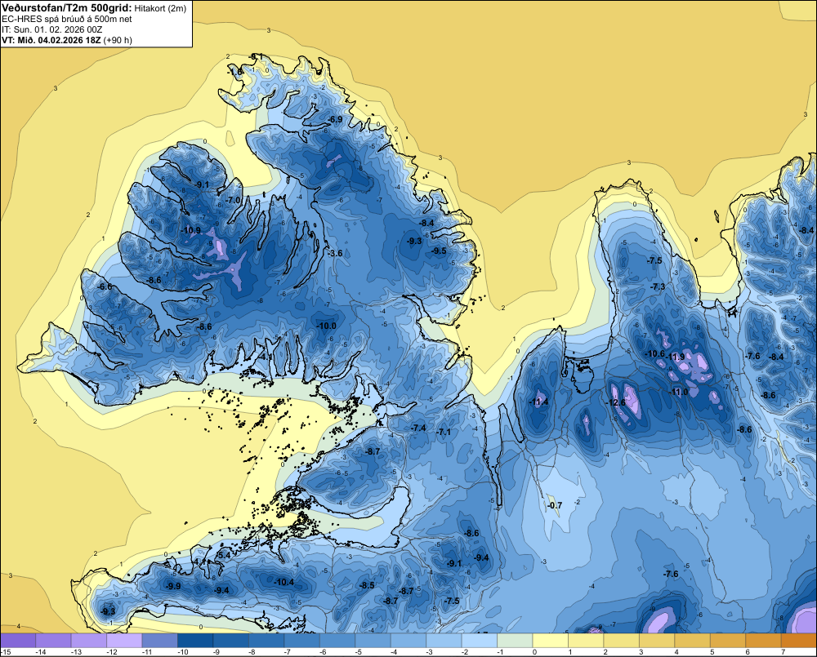Click the -11.0 temperature label
817x657 pixels.
[678, 392]
